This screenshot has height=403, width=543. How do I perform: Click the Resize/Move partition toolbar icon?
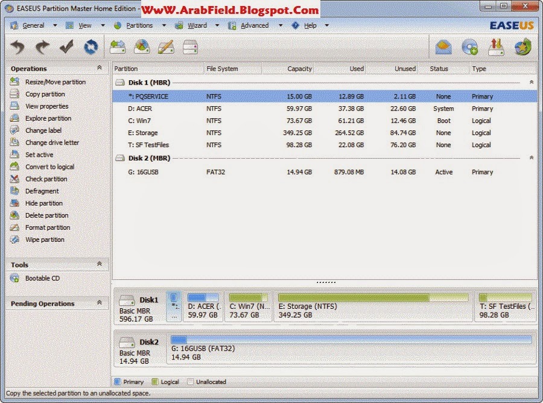click(x=118, y=46)
